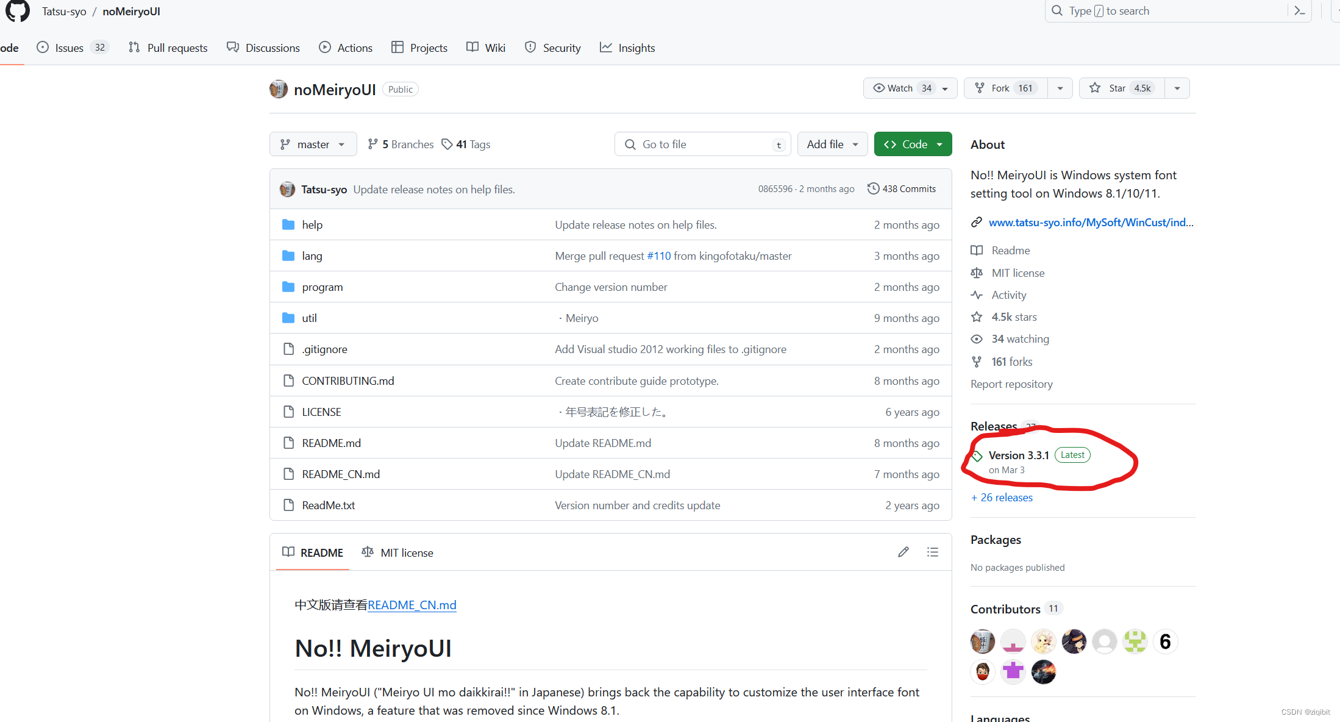Click the pencil edit README icon
The height and width of the screenshot is (722, 1340).
[903, 552]
